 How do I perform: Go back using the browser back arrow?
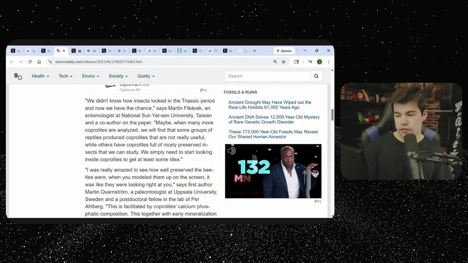tap(12, 62)
